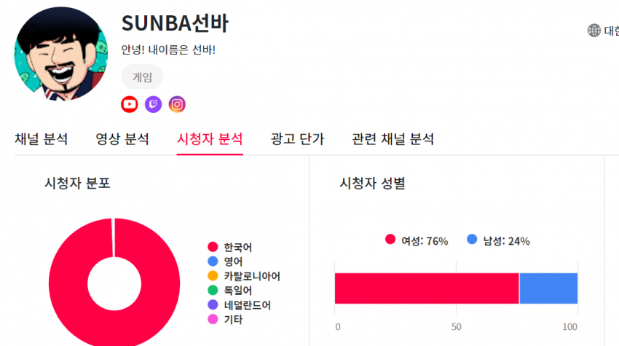Switch to the 채널 분석 tab
The width and height of the screenshot is (619, 346).
(x=41, y=139)
